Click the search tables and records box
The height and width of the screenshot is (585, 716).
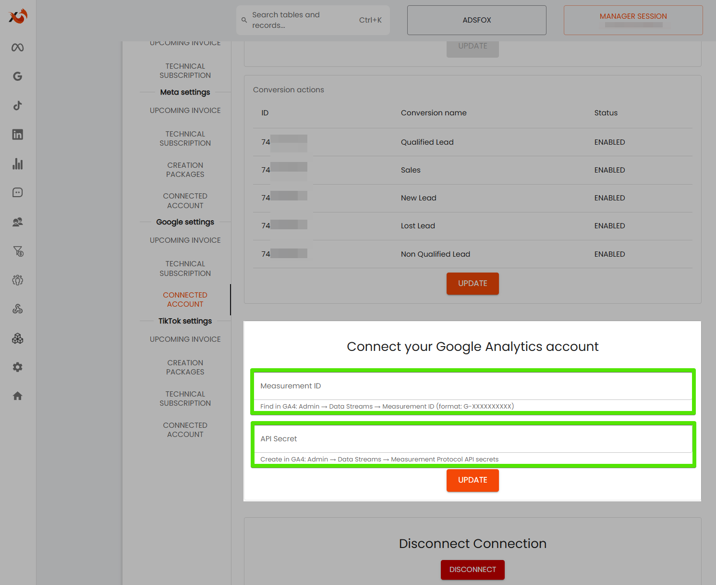point(313,20)
